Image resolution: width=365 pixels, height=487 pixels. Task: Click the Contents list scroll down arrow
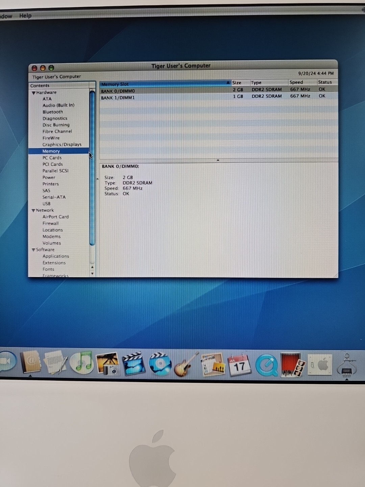92,273
